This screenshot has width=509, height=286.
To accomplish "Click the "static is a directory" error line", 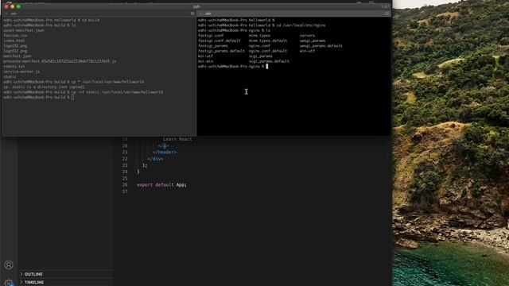I will [x=45, y=87].
